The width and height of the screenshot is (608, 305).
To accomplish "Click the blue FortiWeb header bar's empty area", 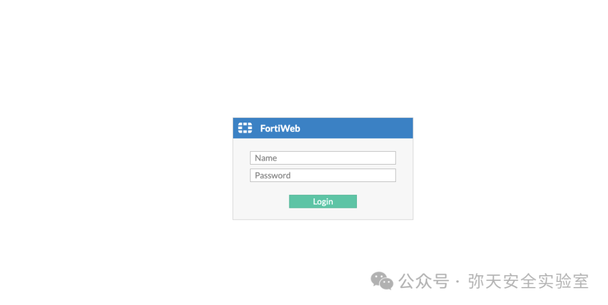I will (x=357, y=128).
